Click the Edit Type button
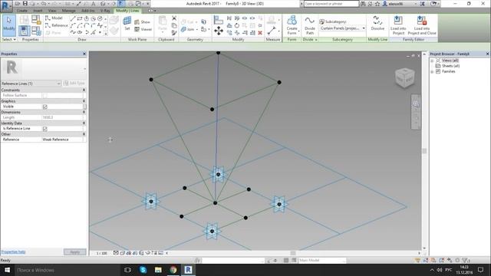 point(74,84)
